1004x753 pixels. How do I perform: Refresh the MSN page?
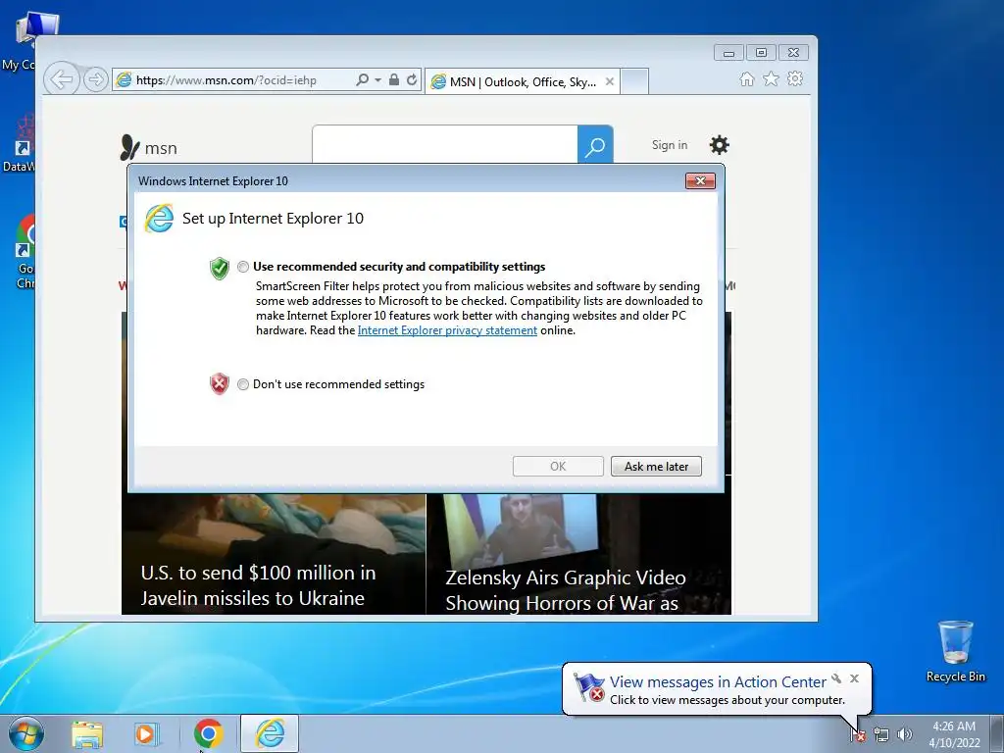click(412, 80)
